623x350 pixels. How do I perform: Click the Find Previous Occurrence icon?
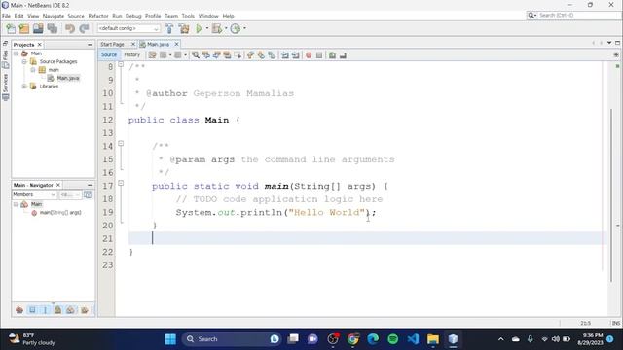pyautogui.click(x=205, y=55)
